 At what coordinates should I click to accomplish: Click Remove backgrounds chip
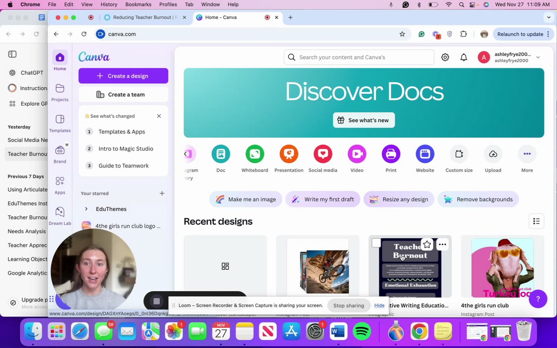478,199
